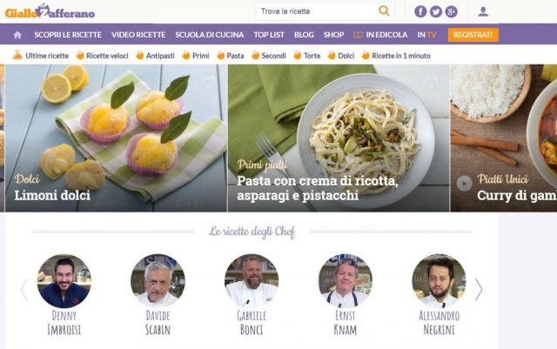Click the search magnifier icon
The image size is (557, 349).
click(384, 11)
